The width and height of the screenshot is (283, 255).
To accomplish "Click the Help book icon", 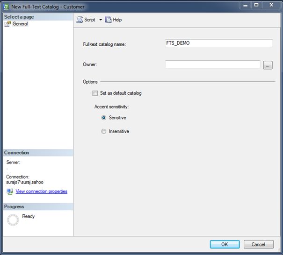I will (x=108, y=20).
